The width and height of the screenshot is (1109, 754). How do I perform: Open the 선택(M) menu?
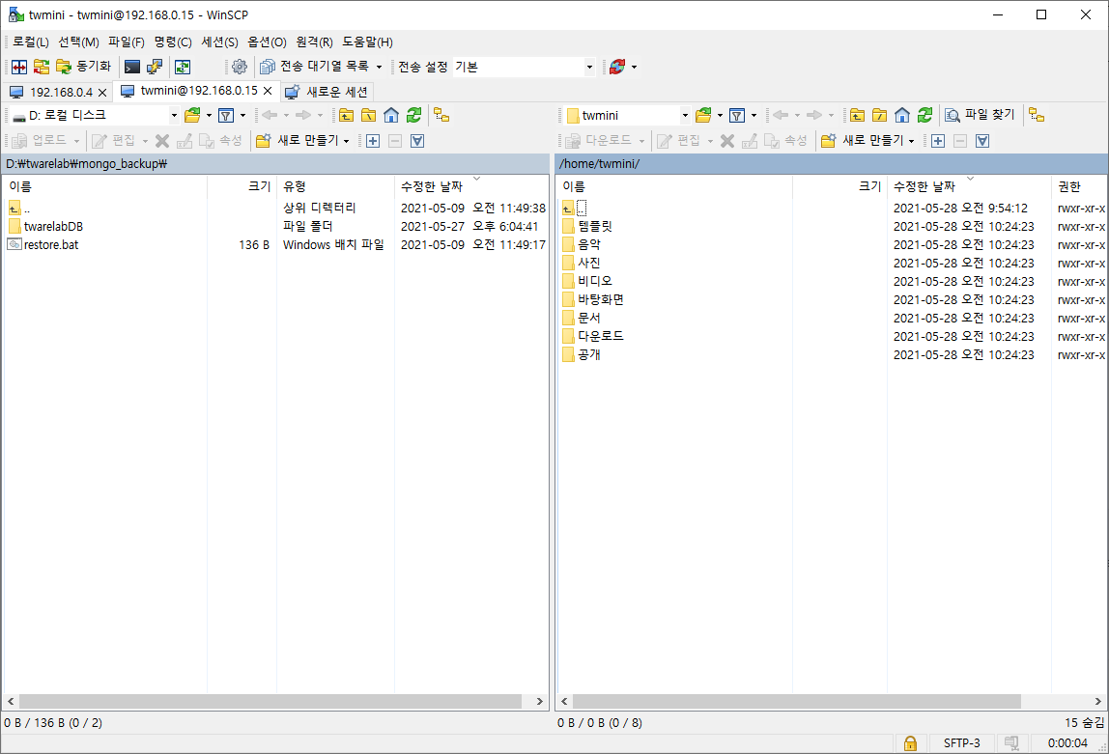[78, 42]
